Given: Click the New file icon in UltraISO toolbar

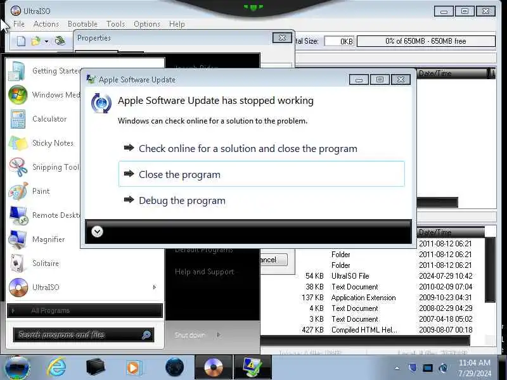Looking at the screenshot, I should click(x=21, y=41).
